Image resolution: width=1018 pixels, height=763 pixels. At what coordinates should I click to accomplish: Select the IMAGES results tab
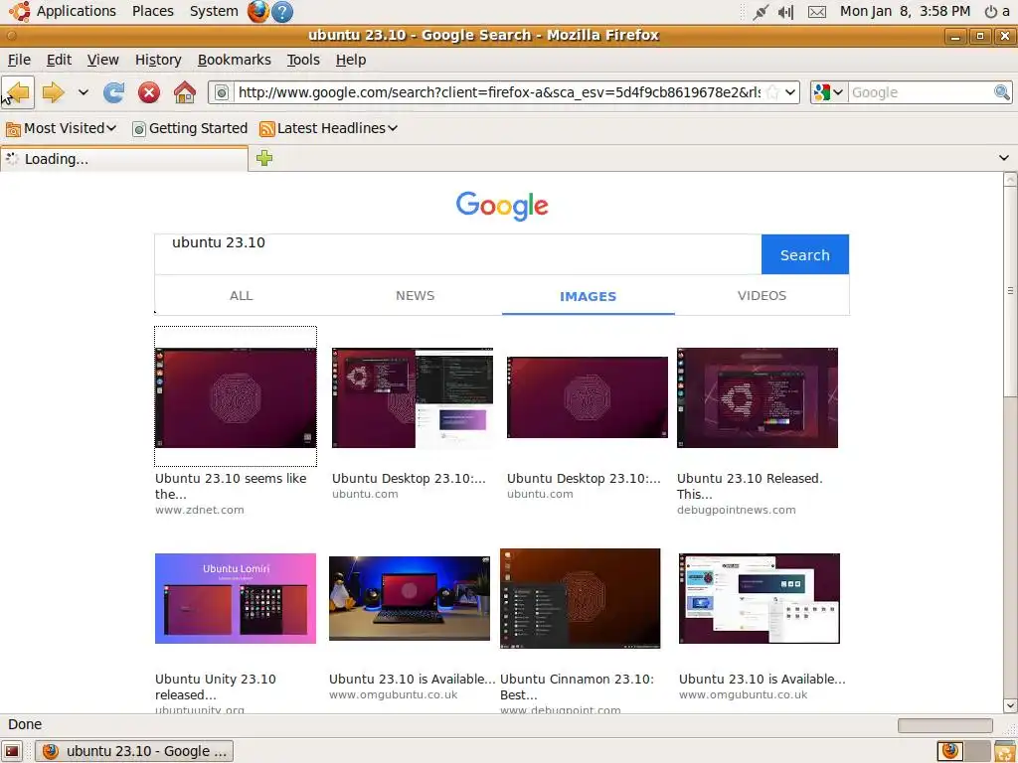(x=589, y=296)
